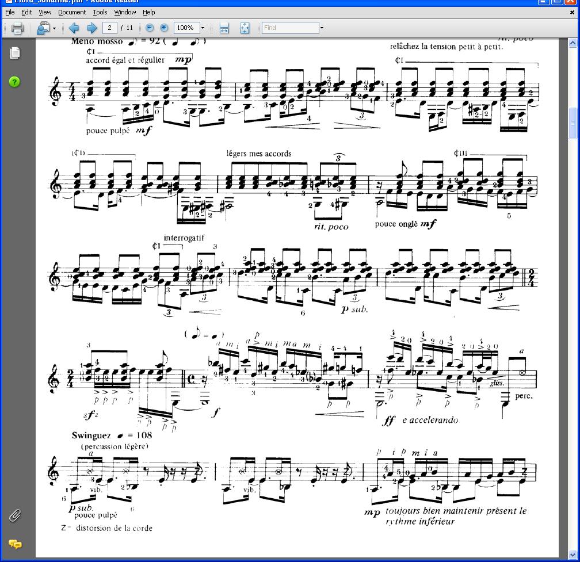Expand the collaborate icon dropdown arrow
Screen dimensions: 580x562
pyautogui.click(x=54, y=28)
